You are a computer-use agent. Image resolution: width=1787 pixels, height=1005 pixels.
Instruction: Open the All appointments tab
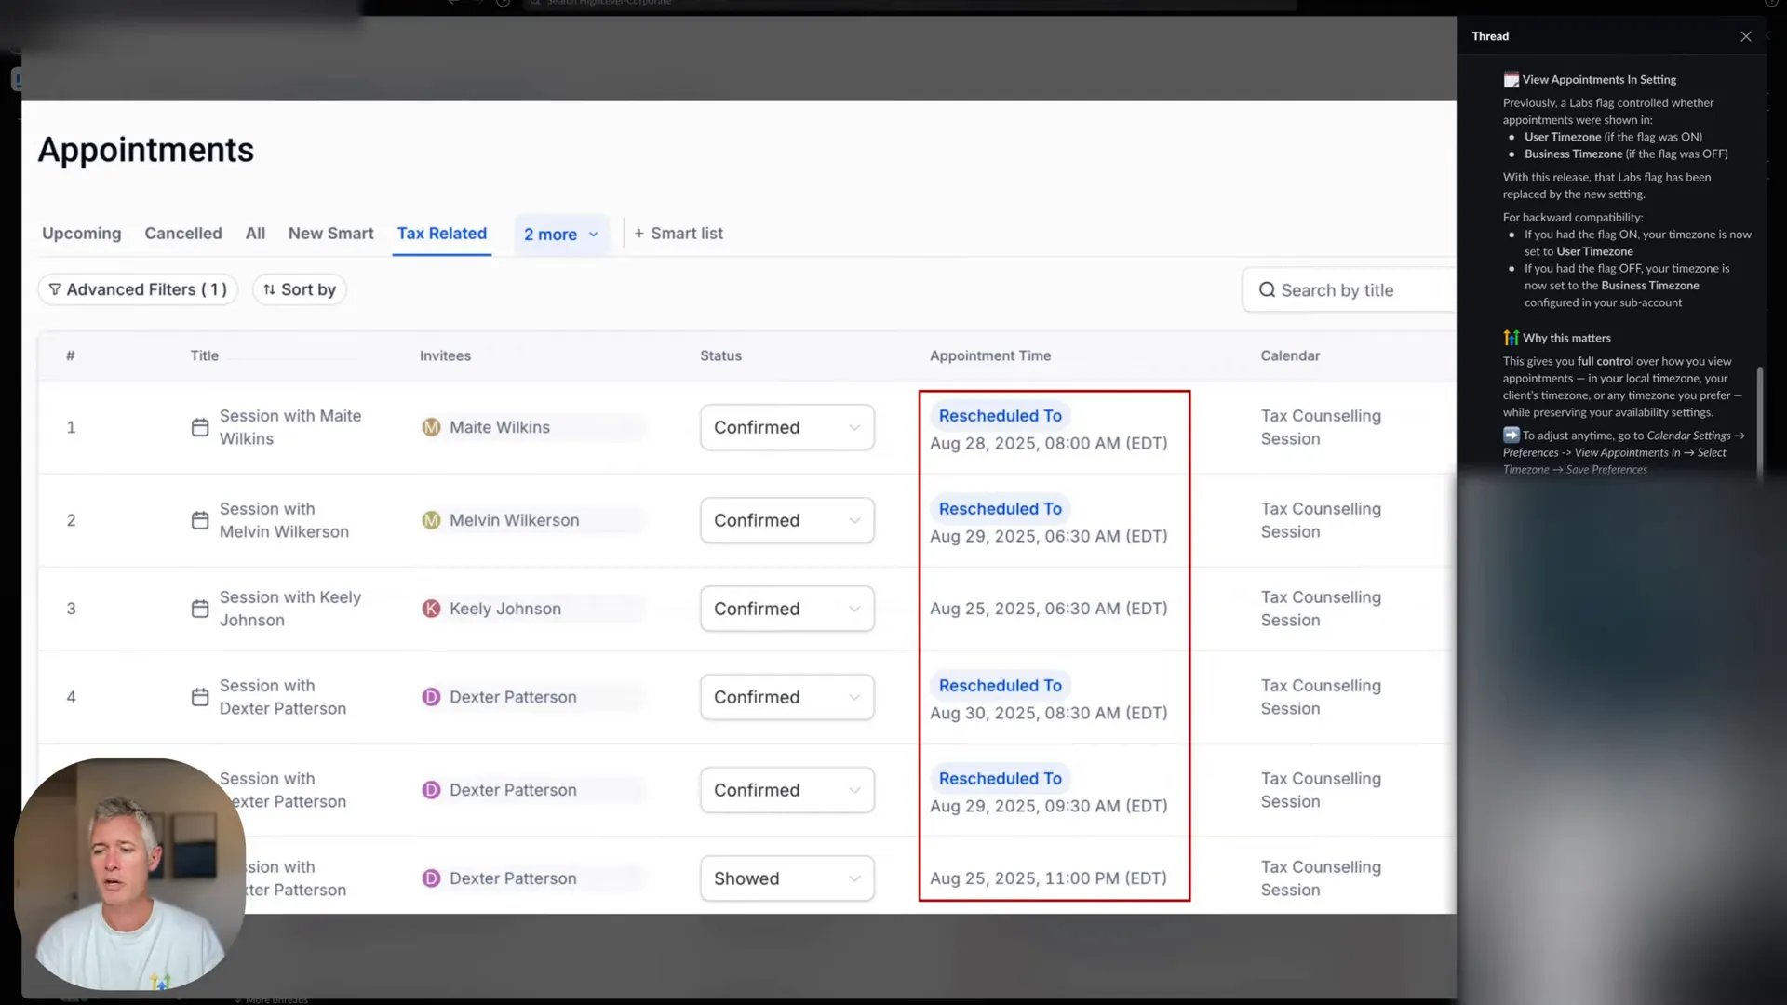(255, 234)
